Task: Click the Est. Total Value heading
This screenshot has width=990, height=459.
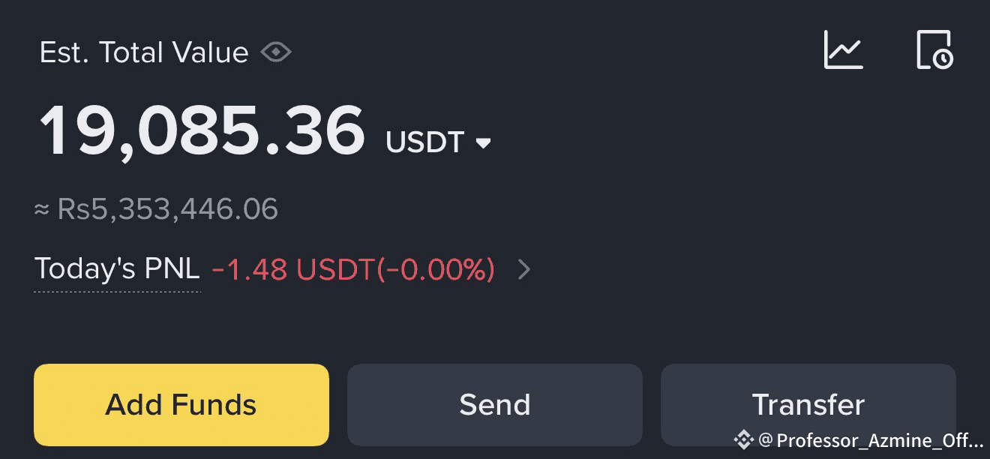Action: tap(143, 52)
